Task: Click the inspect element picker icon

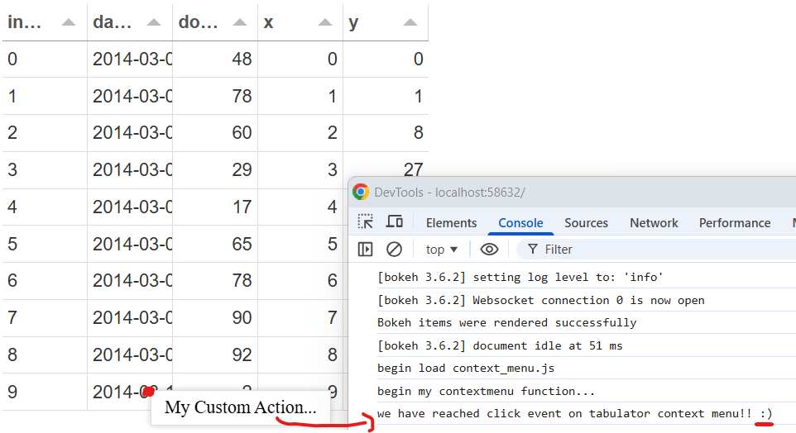Action: [x=365, y=222]
